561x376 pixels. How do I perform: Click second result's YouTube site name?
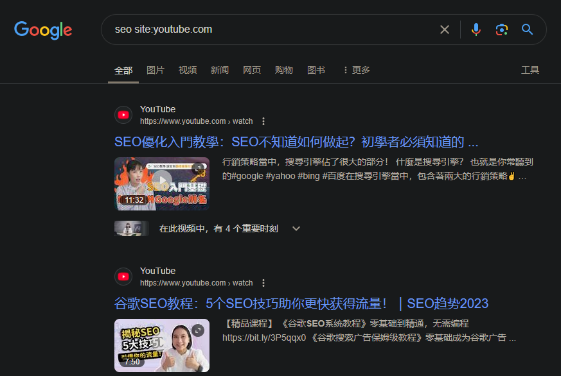[158, 271]
